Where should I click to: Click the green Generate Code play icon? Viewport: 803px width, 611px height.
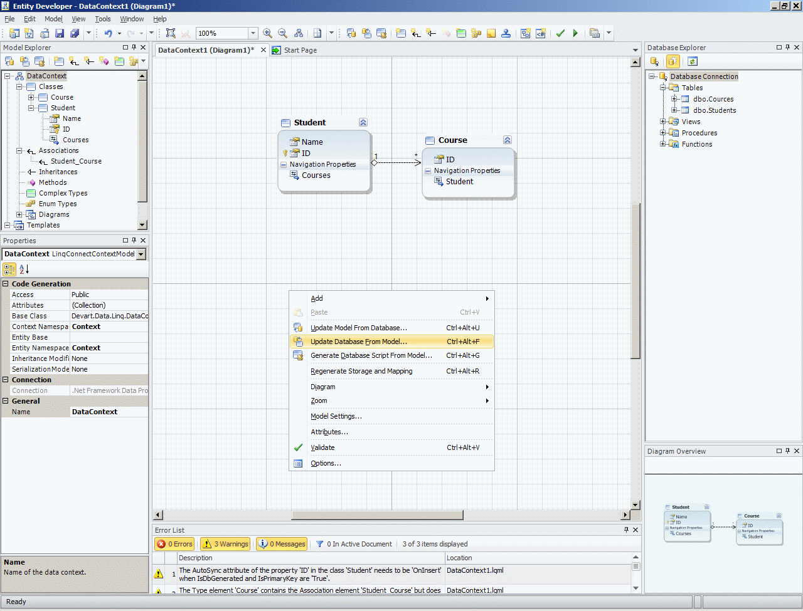coord(575,33)
